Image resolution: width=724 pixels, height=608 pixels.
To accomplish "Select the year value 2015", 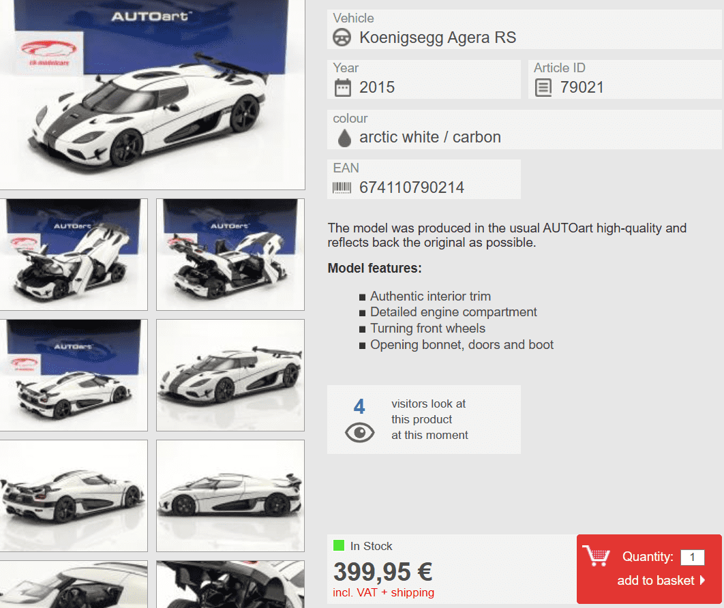I will coord(377,87).
